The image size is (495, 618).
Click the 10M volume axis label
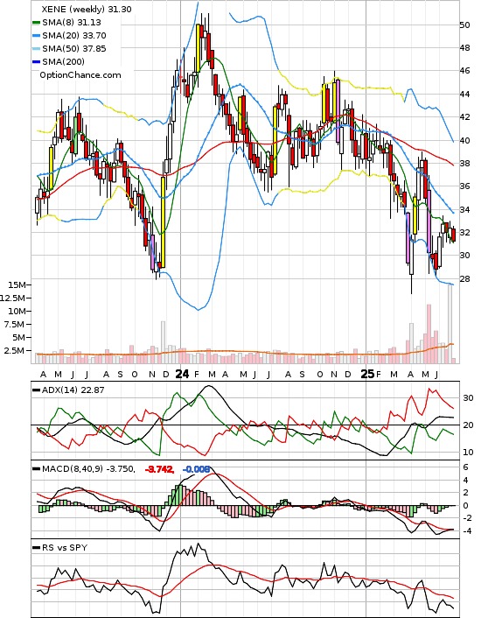click(x=17, y=311)
